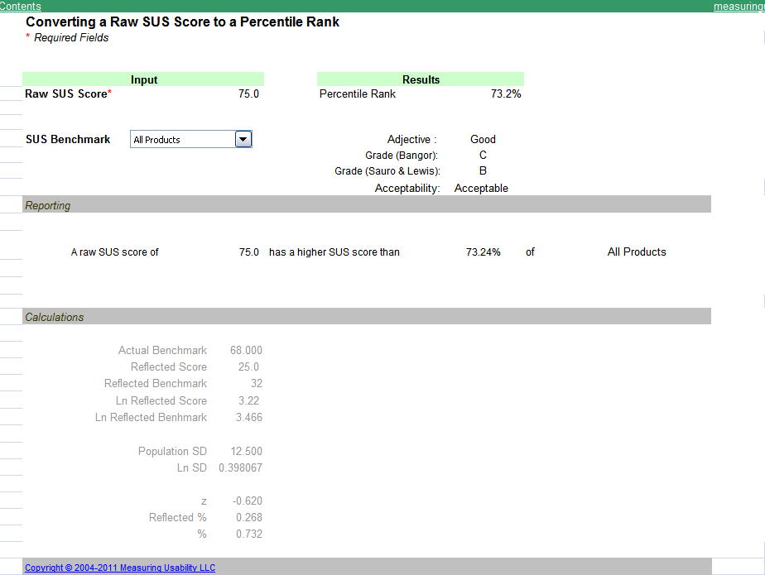Click the 75.0 value in Reporting sentence
765x575 pixels.
(x=249, y=252)
